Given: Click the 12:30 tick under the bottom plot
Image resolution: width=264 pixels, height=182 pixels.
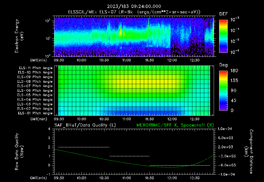Looking at the screenshot, I should 195,178.
